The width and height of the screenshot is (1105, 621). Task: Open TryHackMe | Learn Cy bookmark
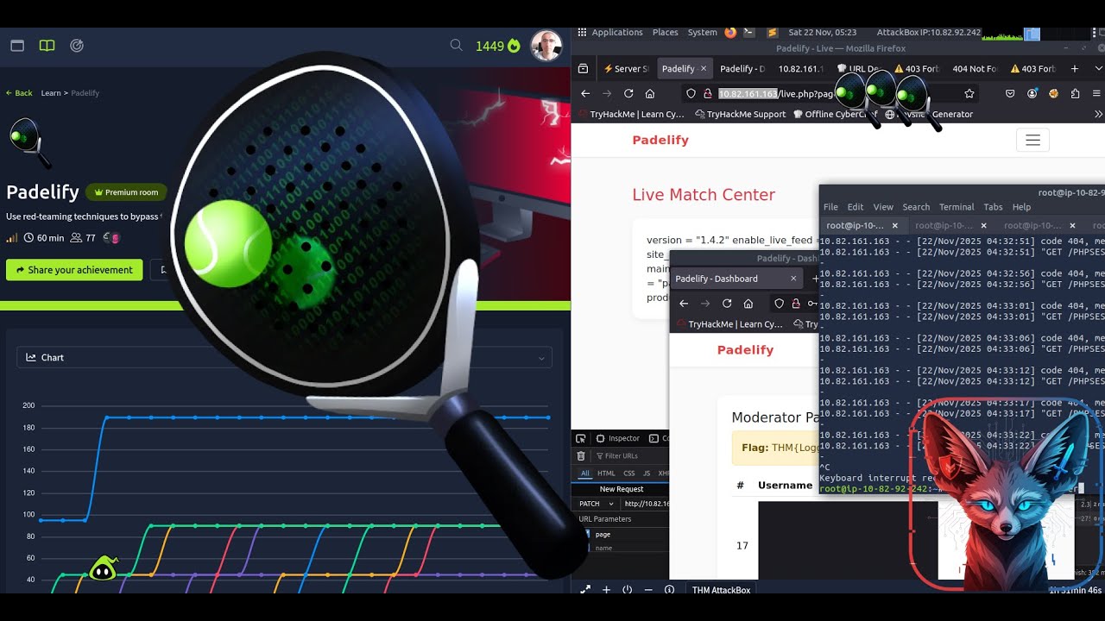(x=630, y=114)
